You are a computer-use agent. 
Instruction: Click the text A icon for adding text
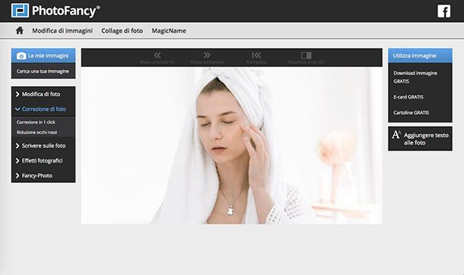tap(396, 134)
